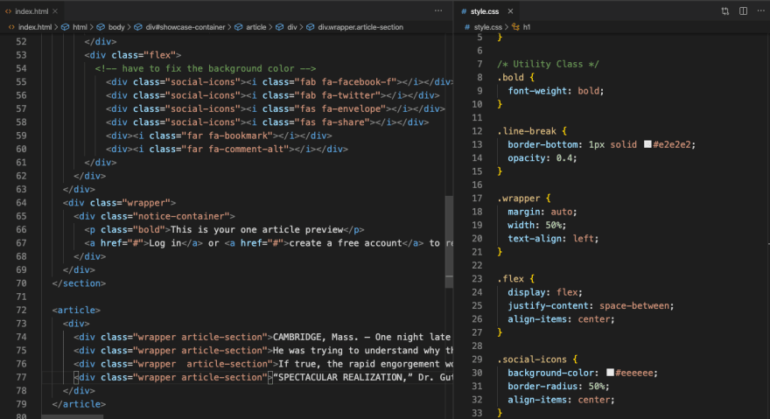Click 'margin: auto' declaration on line 18

[x=542, y=212]
